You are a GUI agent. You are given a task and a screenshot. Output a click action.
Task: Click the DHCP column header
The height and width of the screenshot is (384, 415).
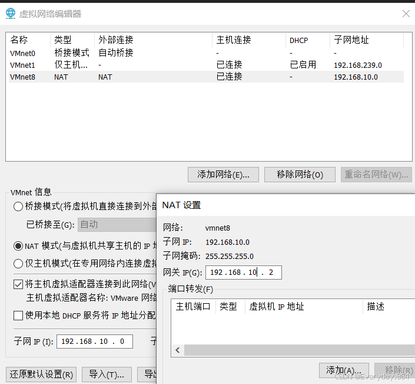tap(308, 40)
